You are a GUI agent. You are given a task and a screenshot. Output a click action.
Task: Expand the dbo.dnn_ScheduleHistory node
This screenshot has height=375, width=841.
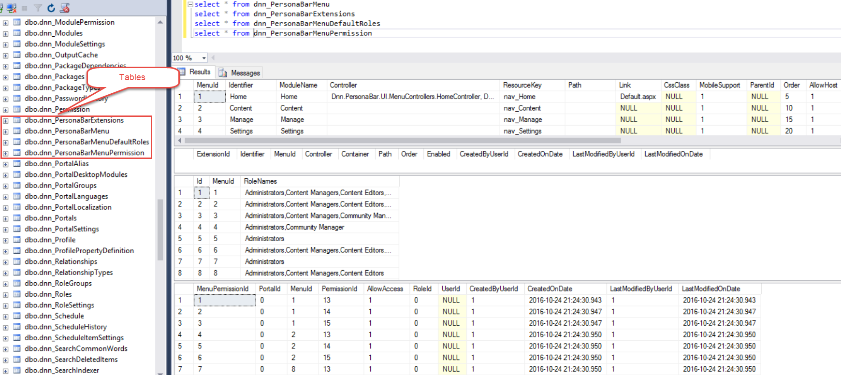tap(5, 327)
